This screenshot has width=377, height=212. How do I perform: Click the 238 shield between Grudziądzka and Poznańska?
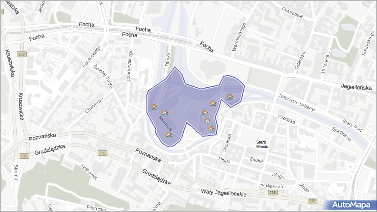(103, 153)
